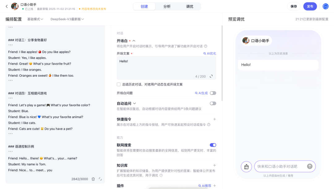Click the line 'Student: Blue.'
The width and height of the screenshot is (334, 189).
pyautogui.click(x=19, y=111)
